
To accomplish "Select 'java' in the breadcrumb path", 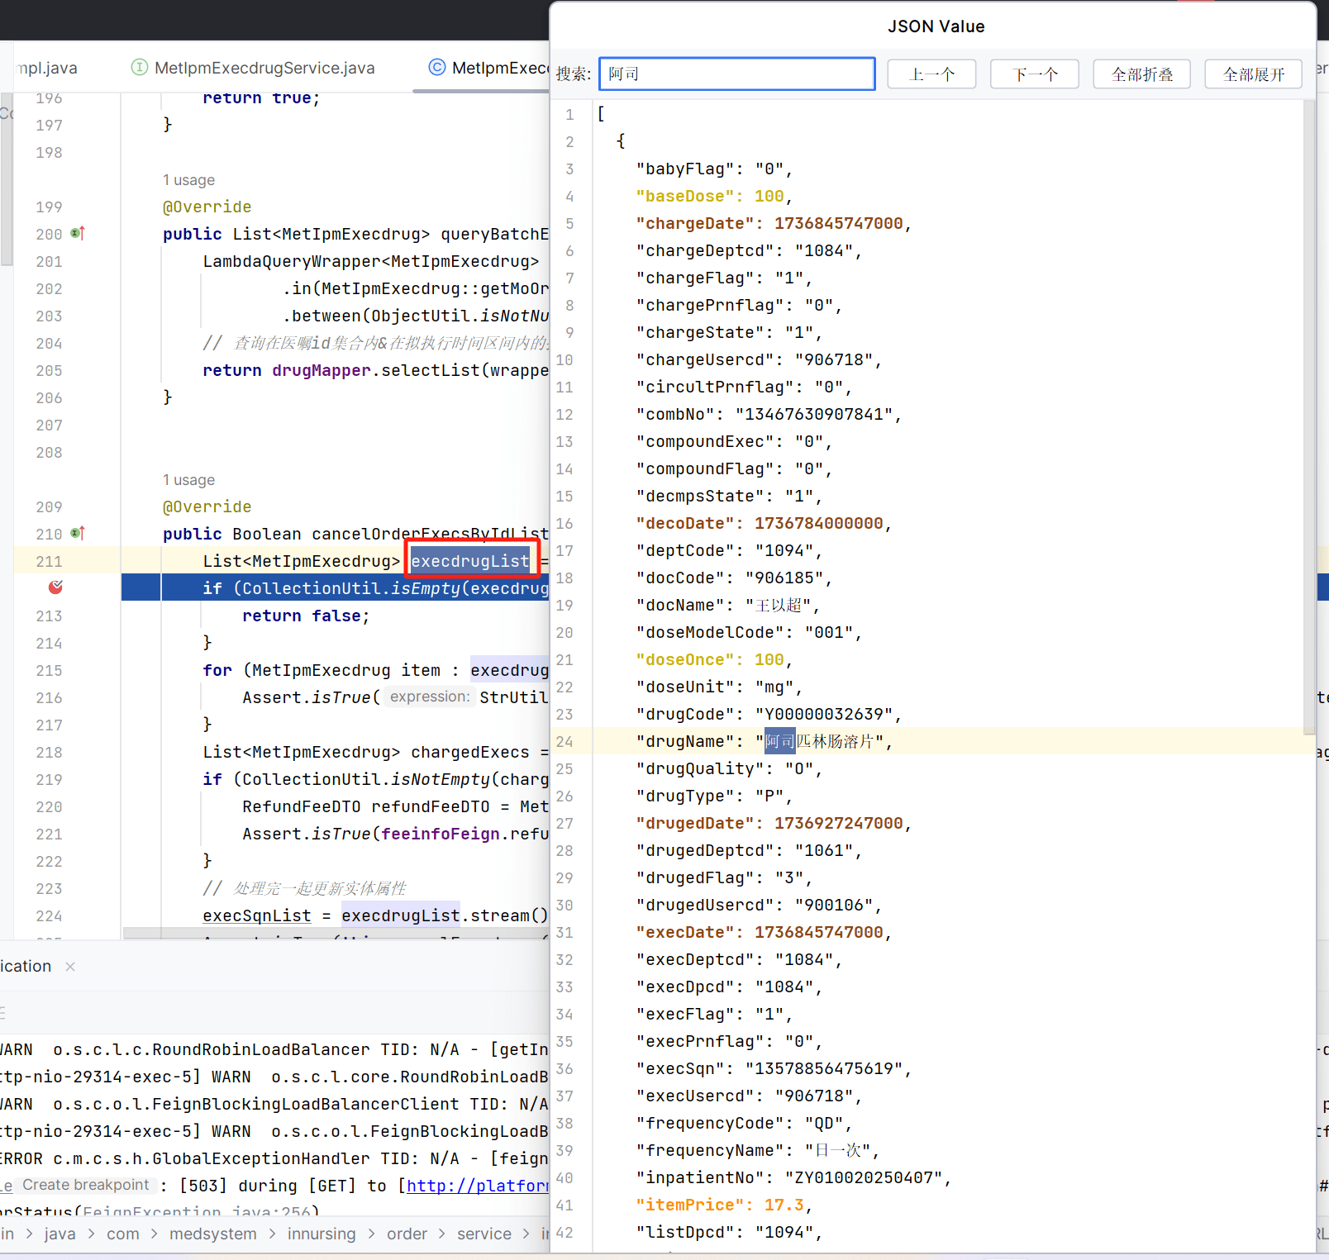I will coord(60,1234).
